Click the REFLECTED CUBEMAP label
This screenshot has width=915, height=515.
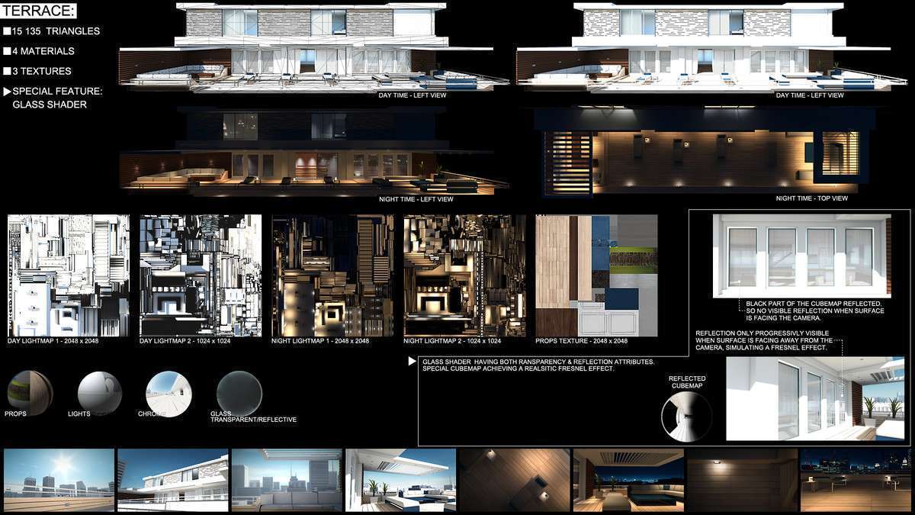(x=687, y=382)
